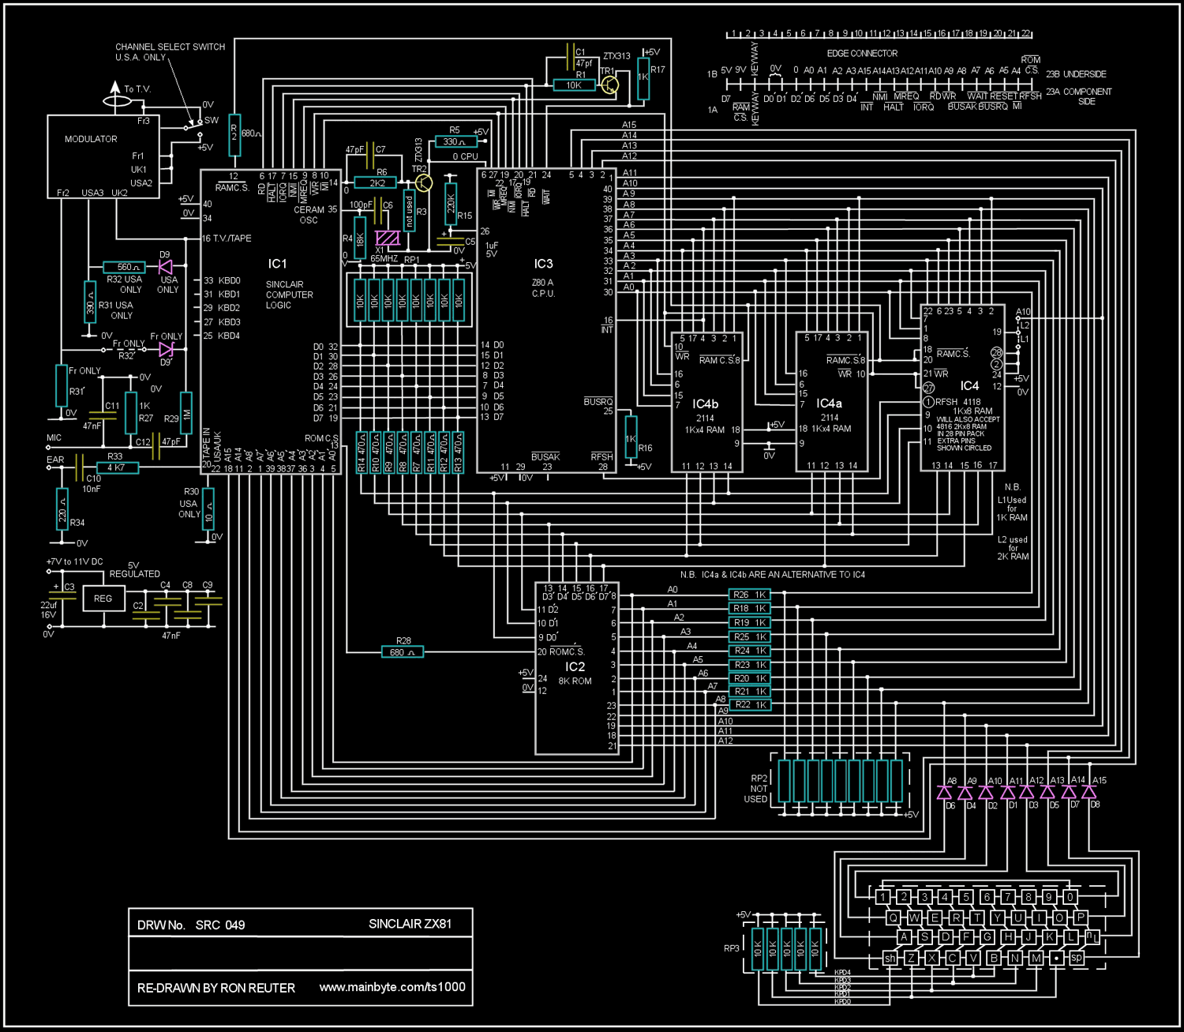Click the R5 330 ohm resistor
This screenshot has height=1032, width=1184.
(x=455, y=142)
